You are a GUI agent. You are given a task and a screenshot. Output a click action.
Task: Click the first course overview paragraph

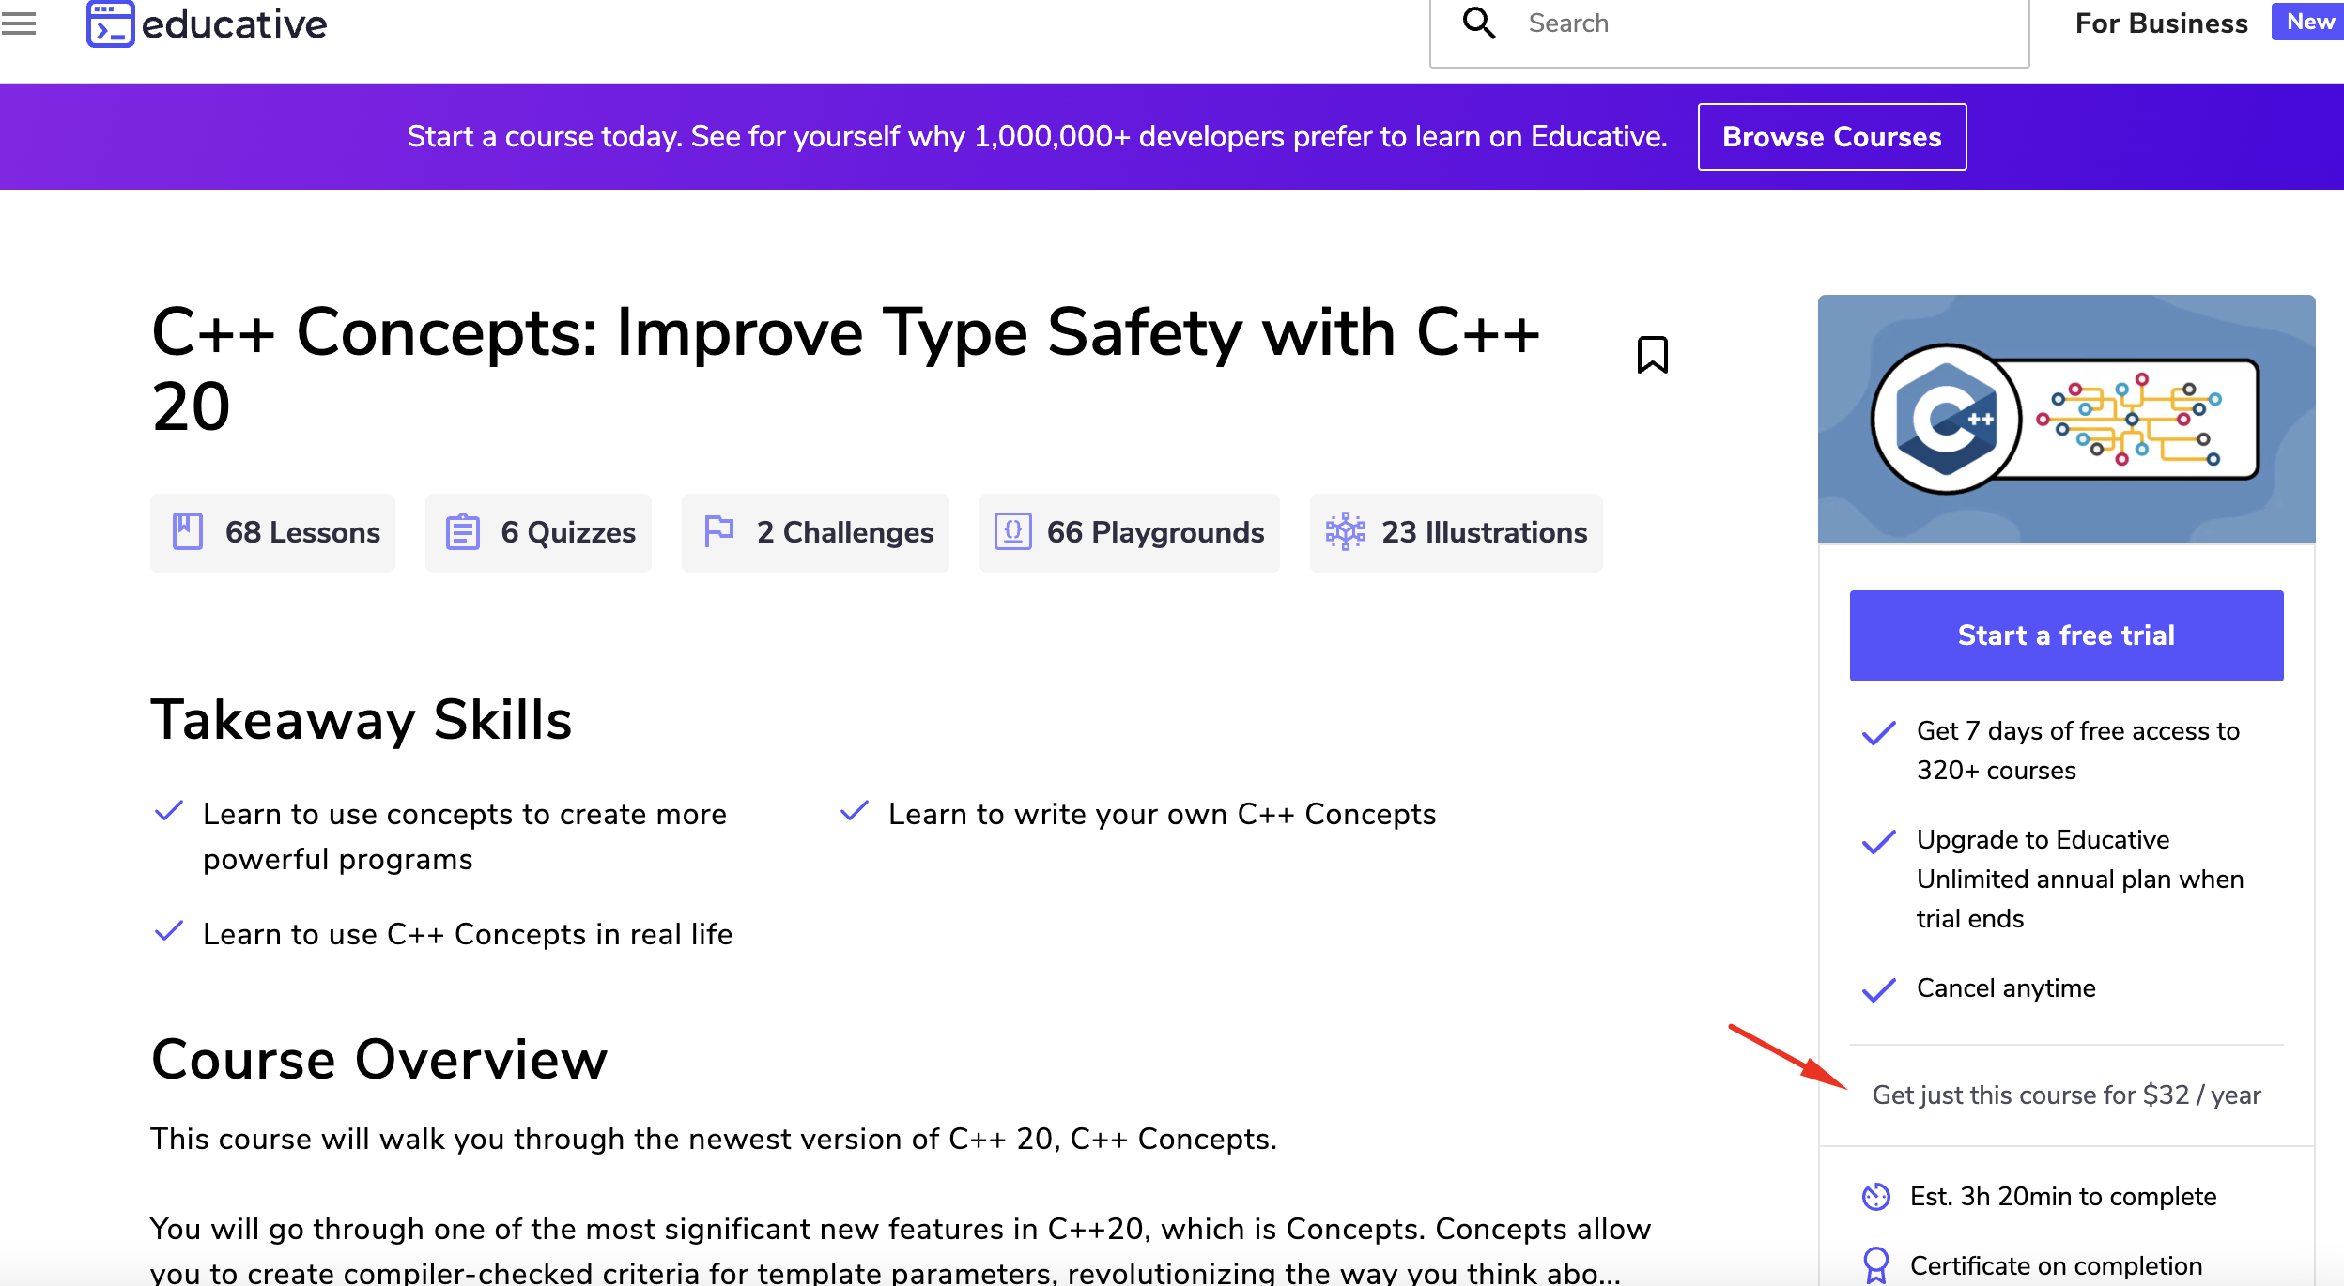click(x=714, y=1139)
